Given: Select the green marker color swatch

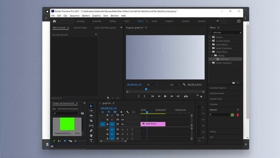Looking at the screenshot, I should pyautogui.click(x=232, y=115).
